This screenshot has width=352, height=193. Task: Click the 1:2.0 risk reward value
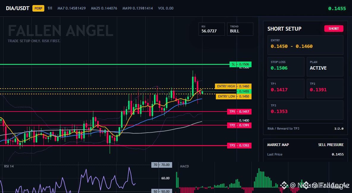tap(339, 128)
